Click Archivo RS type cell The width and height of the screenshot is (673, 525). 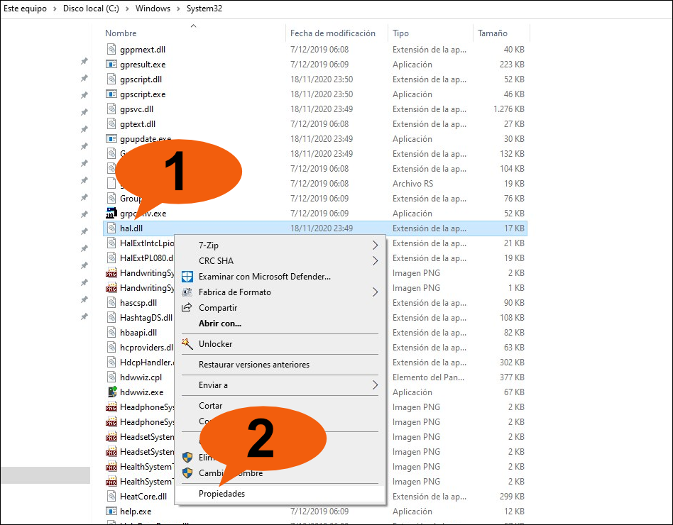(x=412, y=184)
